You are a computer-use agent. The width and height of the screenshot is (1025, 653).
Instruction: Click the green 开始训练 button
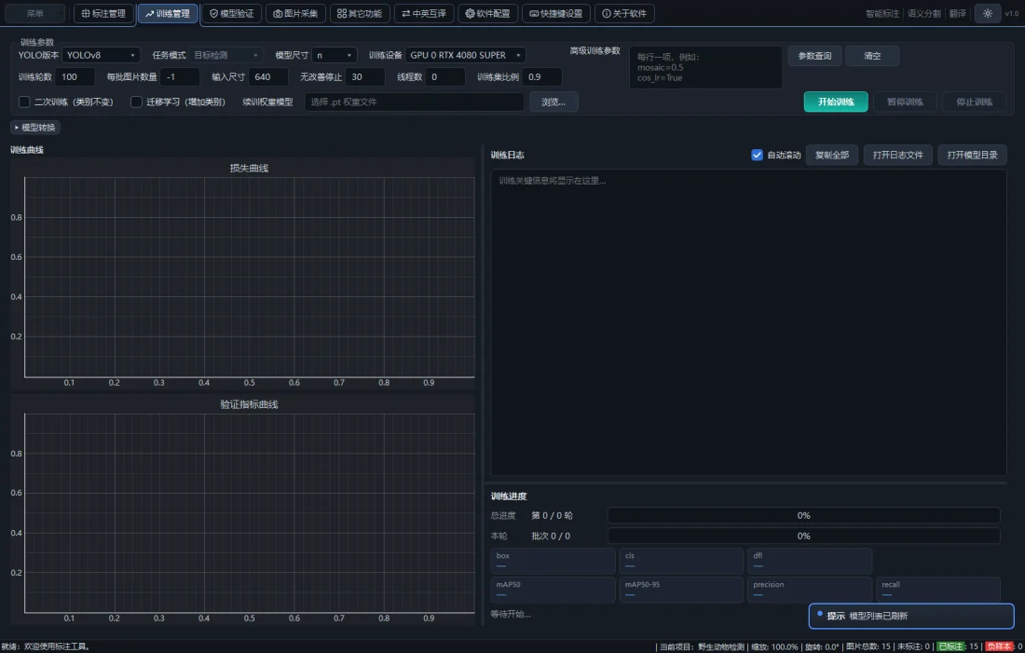(836, 102)
